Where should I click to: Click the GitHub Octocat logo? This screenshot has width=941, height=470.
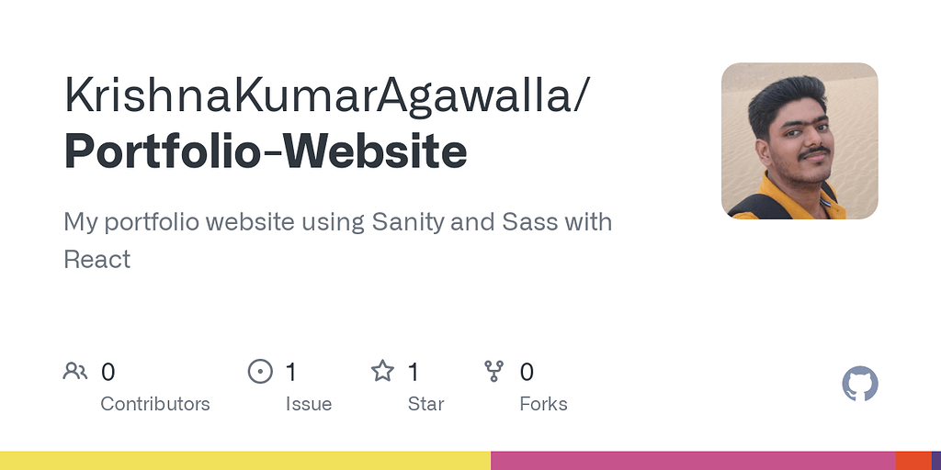tap(860, 384)
